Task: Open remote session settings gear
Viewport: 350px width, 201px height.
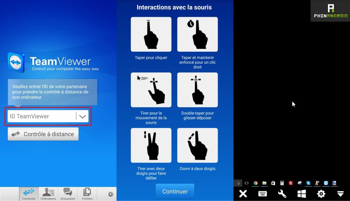Action: click(x=321, y=194)
